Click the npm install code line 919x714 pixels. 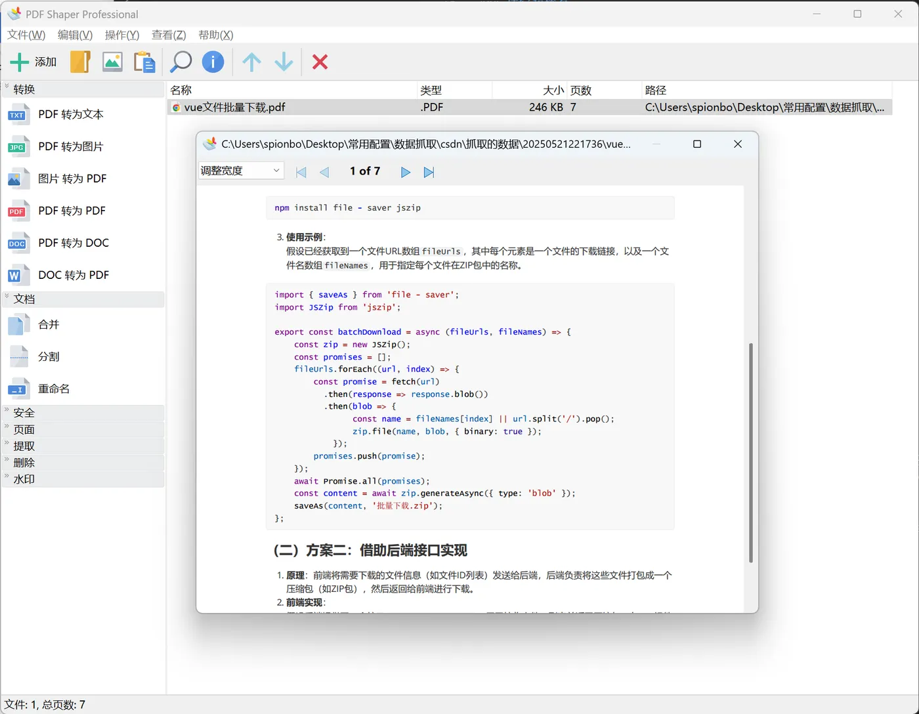coord(347,207)
